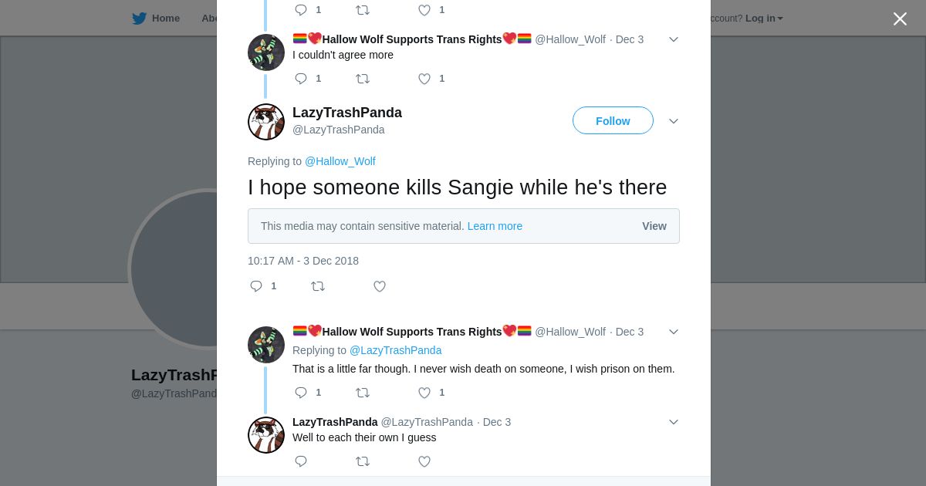The image size is (926, 486).
Task: Open the 'Learn more' sensitive media link
Action: [495, 226]
